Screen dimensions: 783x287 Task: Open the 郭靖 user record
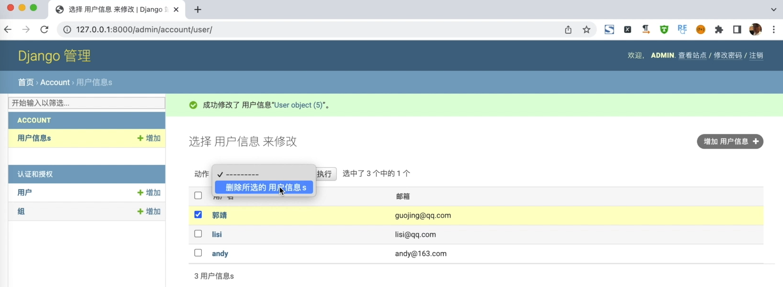click(219, 215)
